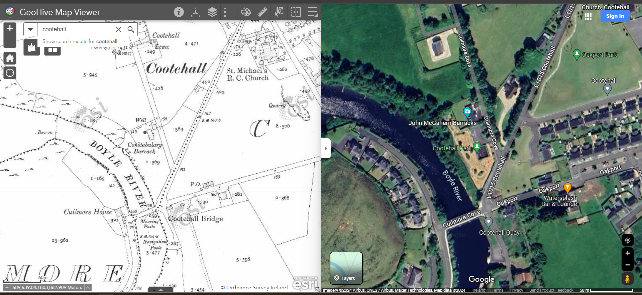Open the GeoHive About info panel
The image size is (642, 295).
tap(179, 12)
